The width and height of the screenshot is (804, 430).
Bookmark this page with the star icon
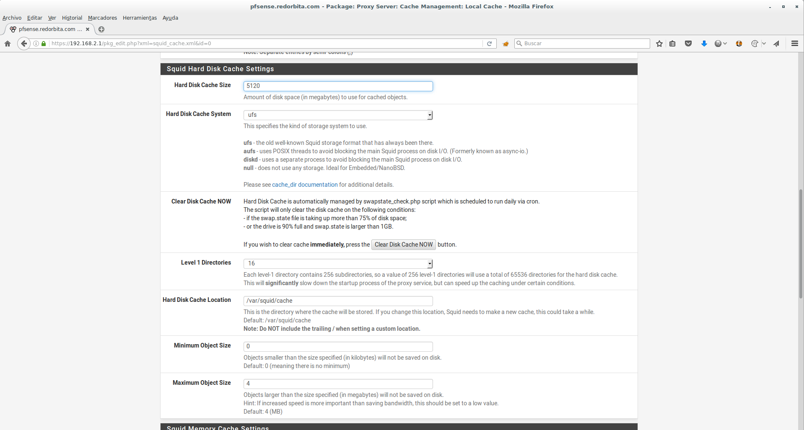pyautogui.click(x=659, y=44)
